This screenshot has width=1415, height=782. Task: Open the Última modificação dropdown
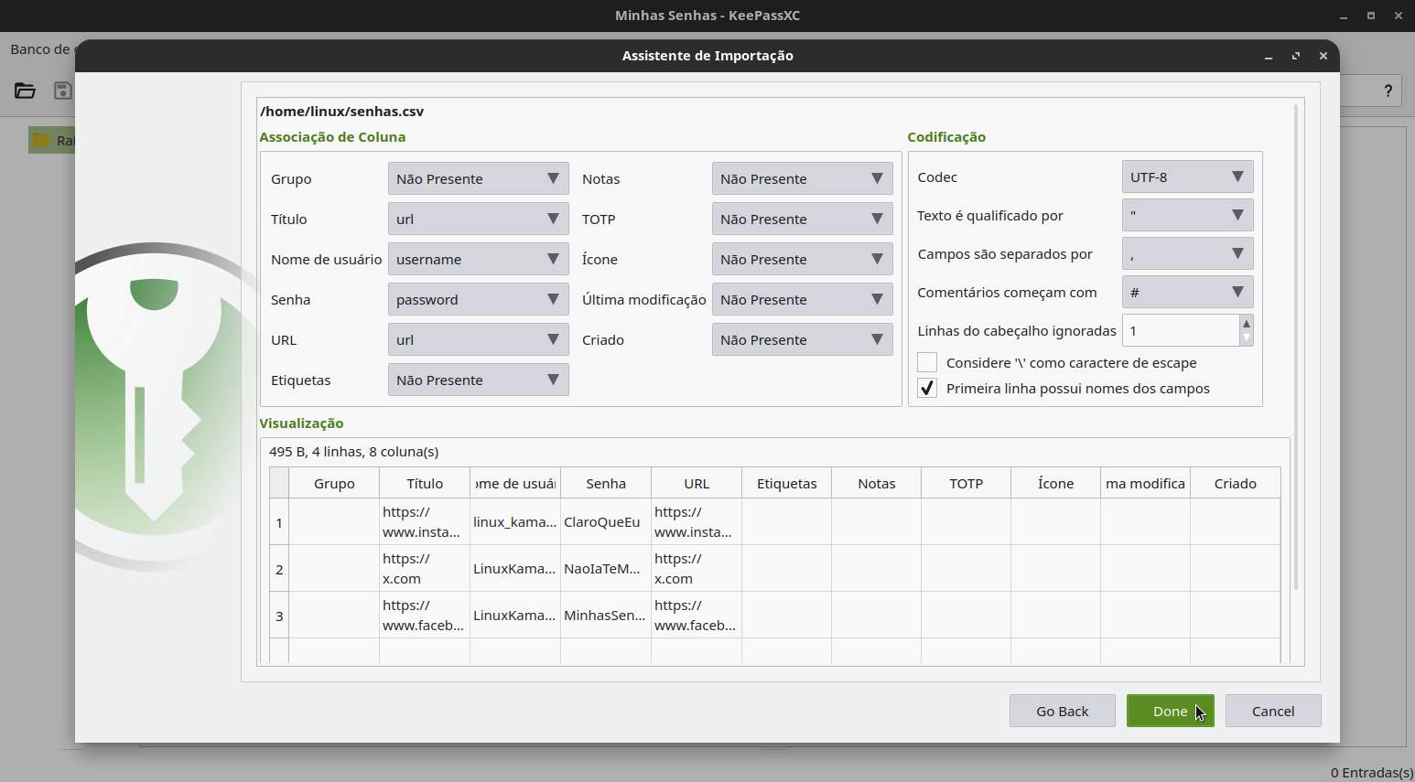point(802,299)
